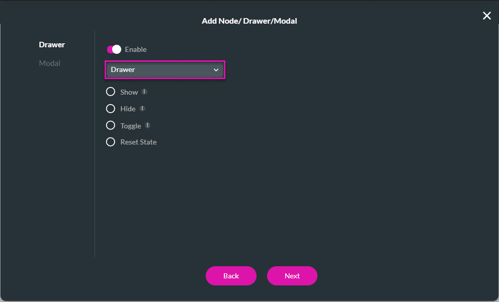Select the Reset State option
The width and height of the screenshot is (499, 302).
(111, 142)
